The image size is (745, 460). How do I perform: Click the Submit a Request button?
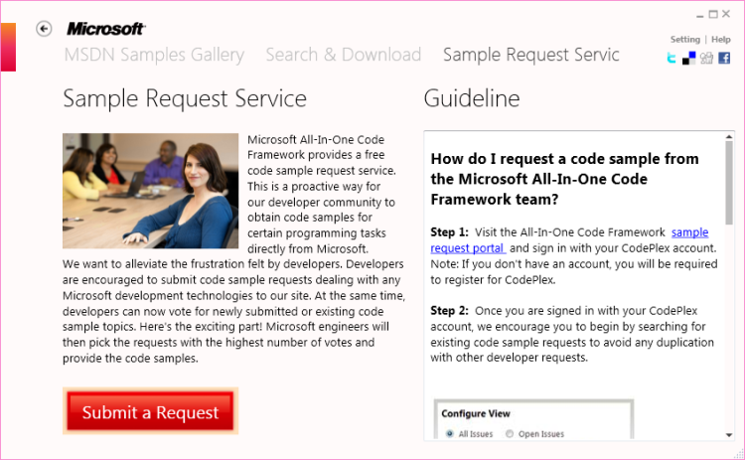point(150,411)
